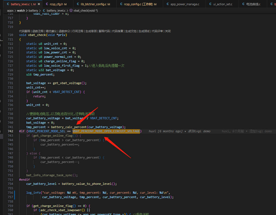
Task: Run the 函数注释 CodeLens action
Action: [x=38, y=31]
